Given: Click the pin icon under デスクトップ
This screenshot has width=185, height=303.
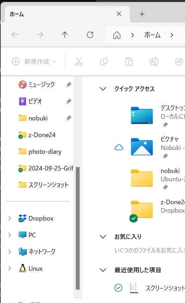Looking at the screenshot, I should (x=165, y=125).
